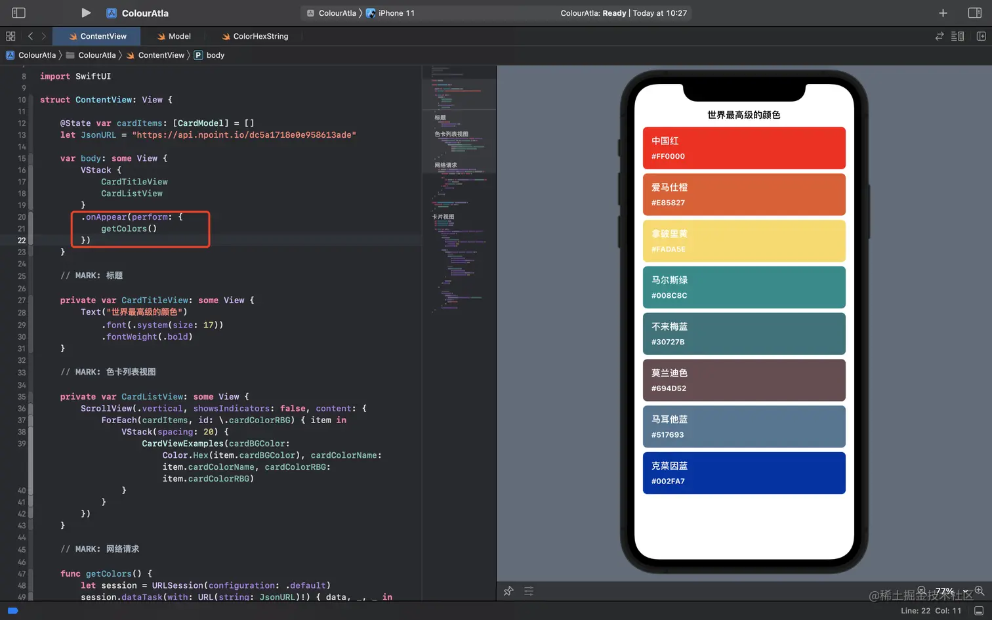Viewport: 992px width, 620px height.
Task: Open the related items grid menu
Action: click(10, 36)
